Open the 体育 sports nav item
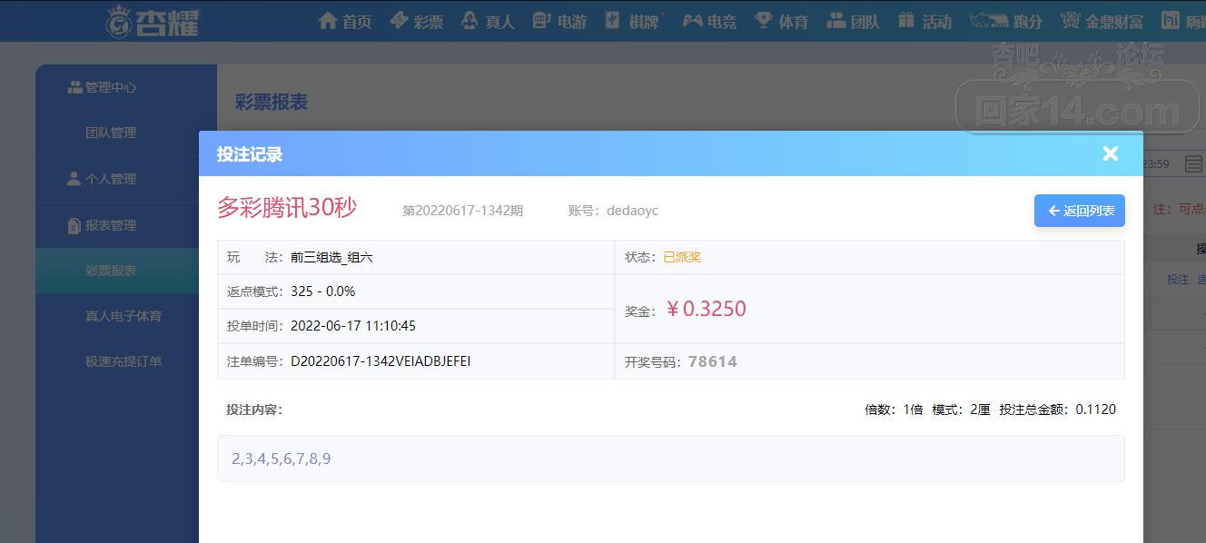The height and width of the screenshot is (543, 1206). click(x=781, y=21)
